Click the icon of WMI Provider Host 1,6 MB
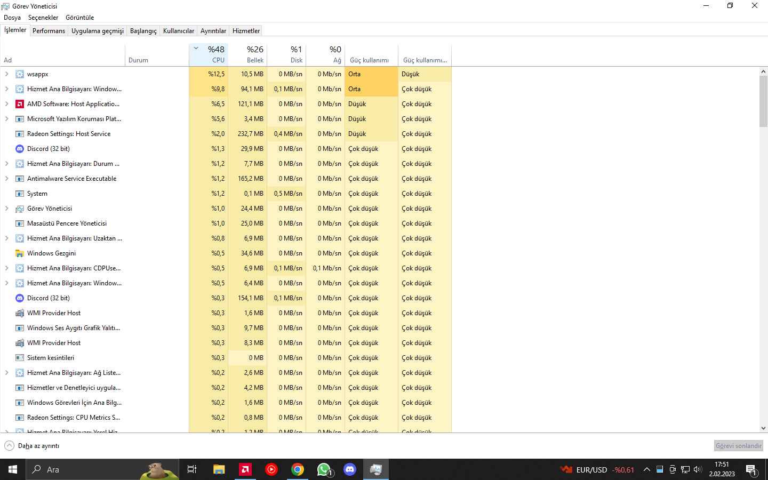This screenshot has width=768, height=480. point(20,313)
